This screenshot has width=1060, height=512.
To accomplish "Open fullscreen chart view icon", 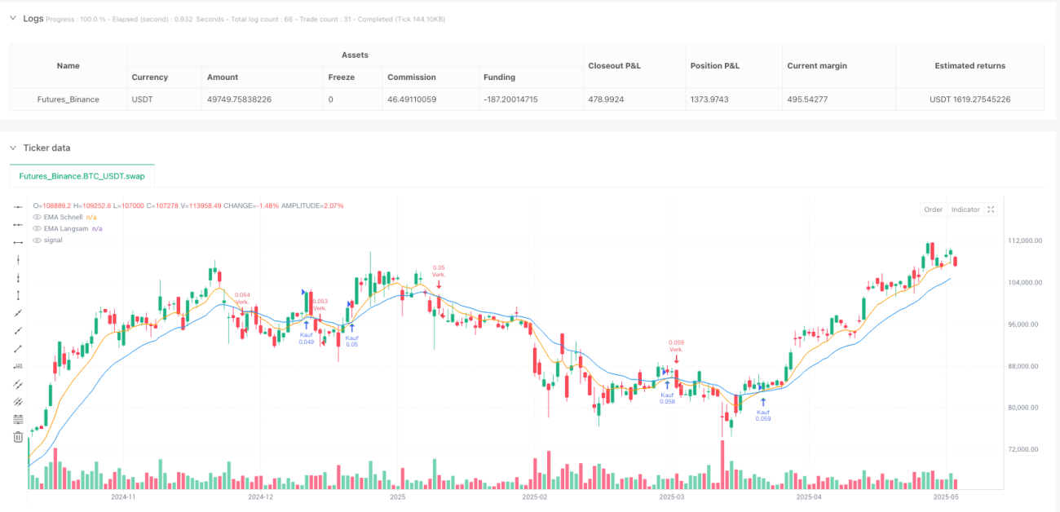I will tap(991, 210).
